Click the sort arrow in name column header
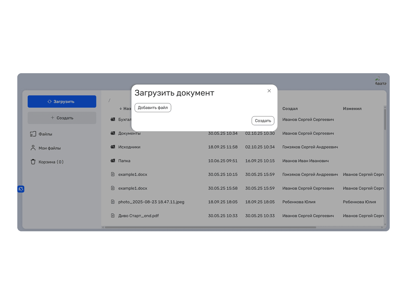Screen dimensions: 407x305 coord(121,109)
